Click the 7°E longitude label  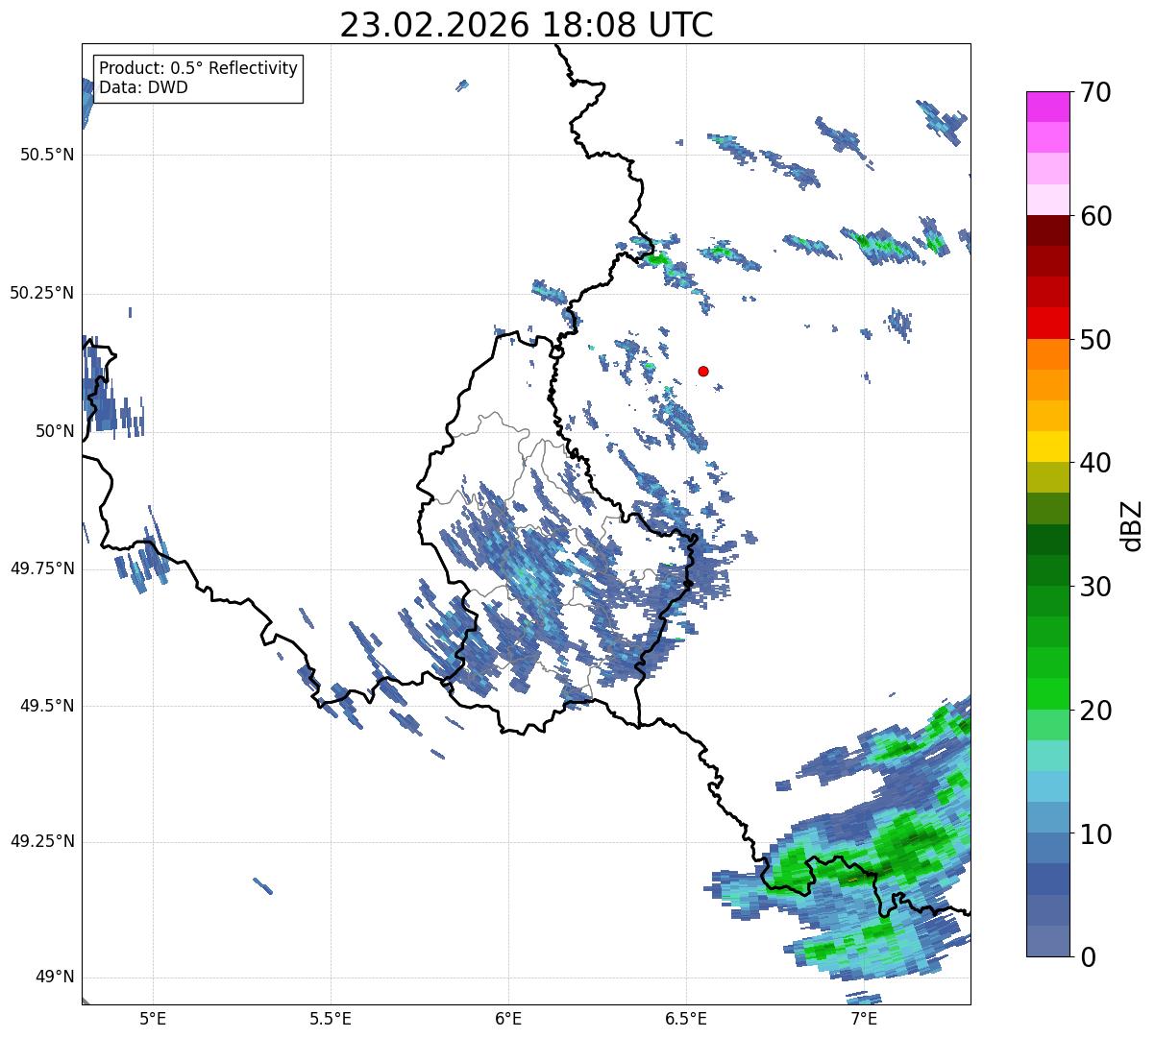tap(865, 1018)
